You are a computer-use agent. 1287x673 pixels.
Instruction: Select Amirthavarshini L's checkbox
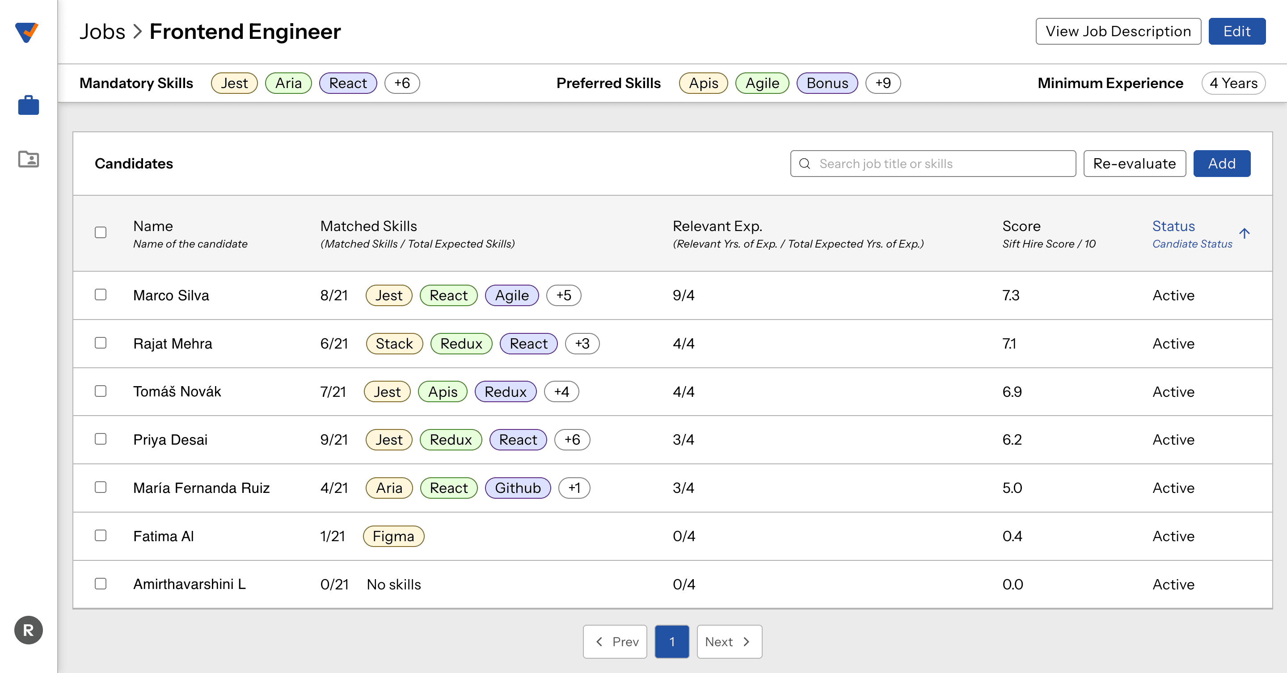(x=101, y=584)
